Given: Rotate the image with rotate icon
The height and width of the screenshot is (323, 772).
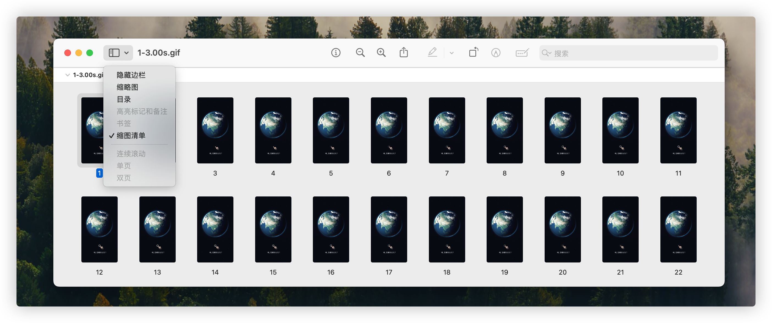Looking at the screenshot, I should 473,53.
